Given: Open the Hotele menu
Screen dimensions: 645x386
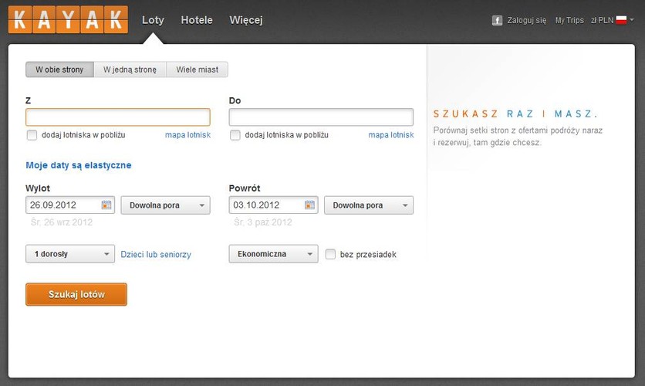Looking at the screenshot, I should (197, 20).
